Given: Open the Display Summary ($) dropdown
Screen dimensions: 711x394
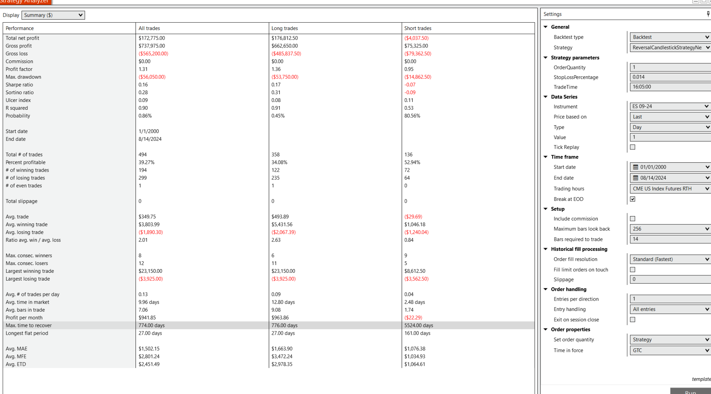Looking at the screenshot, I should [53, 15].
